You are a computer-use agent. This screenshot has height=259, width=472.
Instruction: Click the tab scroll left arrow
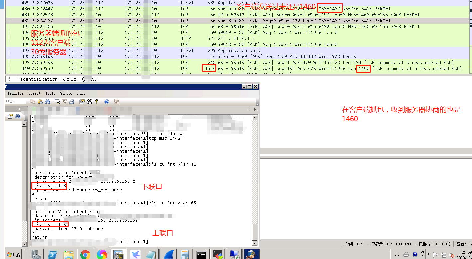(x=249, y=110)
